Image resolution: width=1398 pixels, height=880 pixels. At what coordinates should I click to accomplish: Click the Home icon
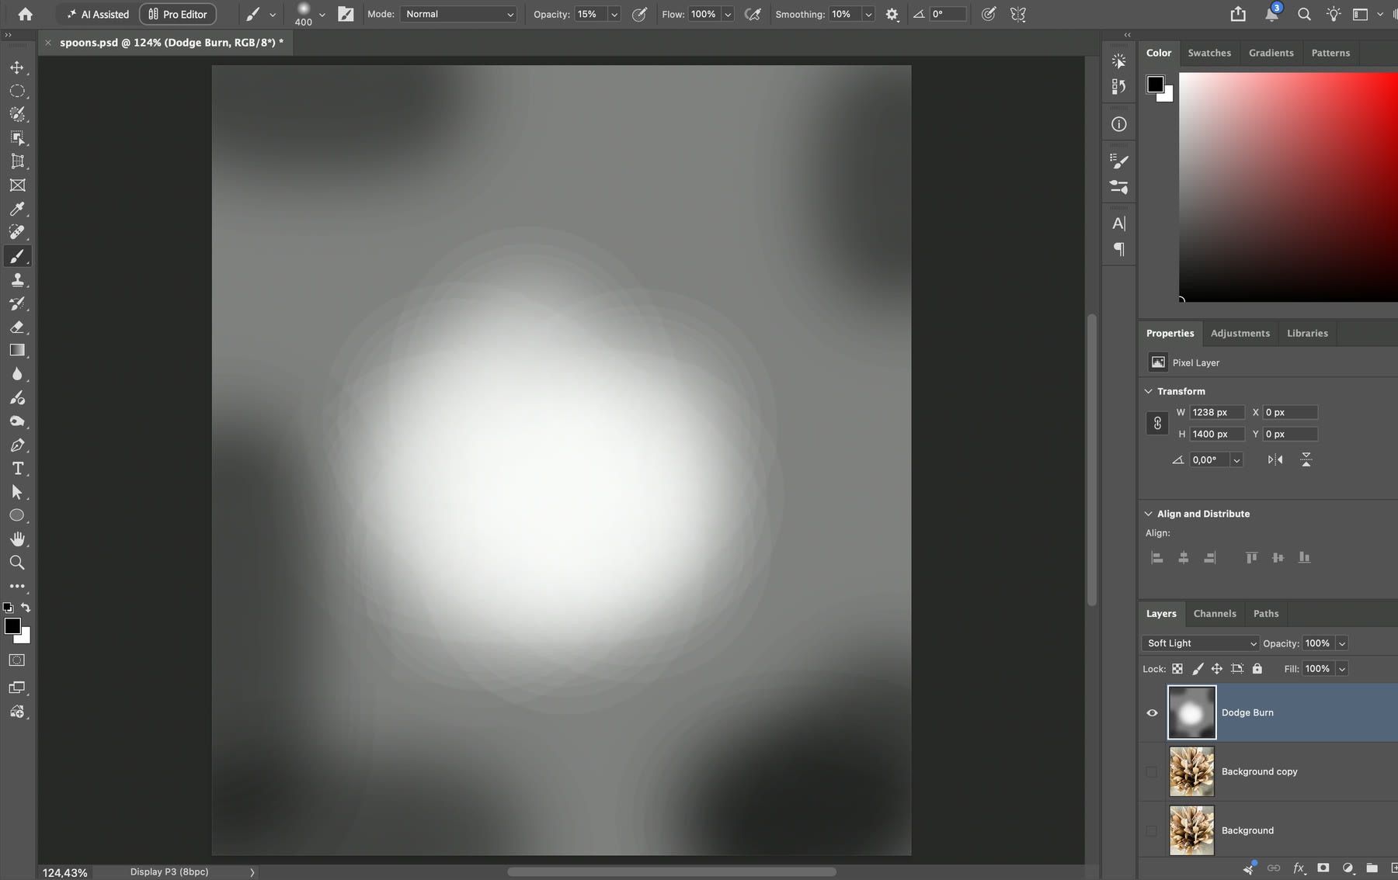(x=25, y=14)
